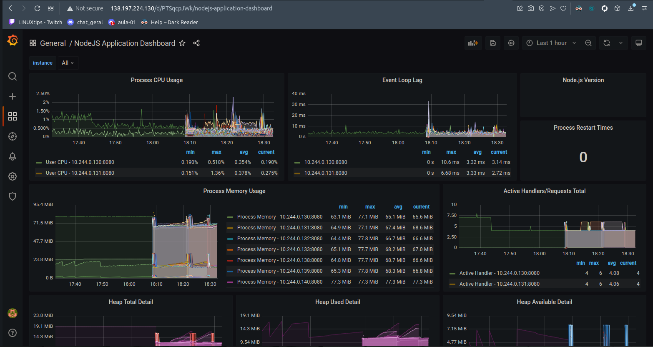Screen dimensions: 653x347
Task: Sort CPU legend by max column
Action: [x=216, y=152]
